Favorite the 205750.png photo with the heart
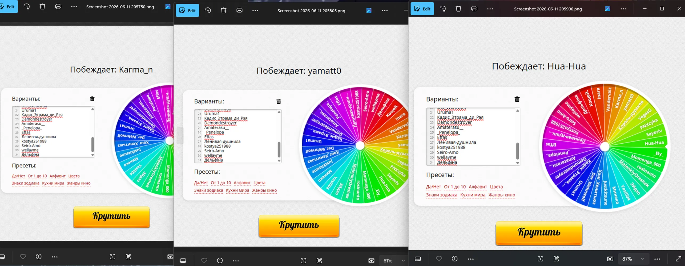The height and width of the screenshot is (266, 685). [23, 257]
